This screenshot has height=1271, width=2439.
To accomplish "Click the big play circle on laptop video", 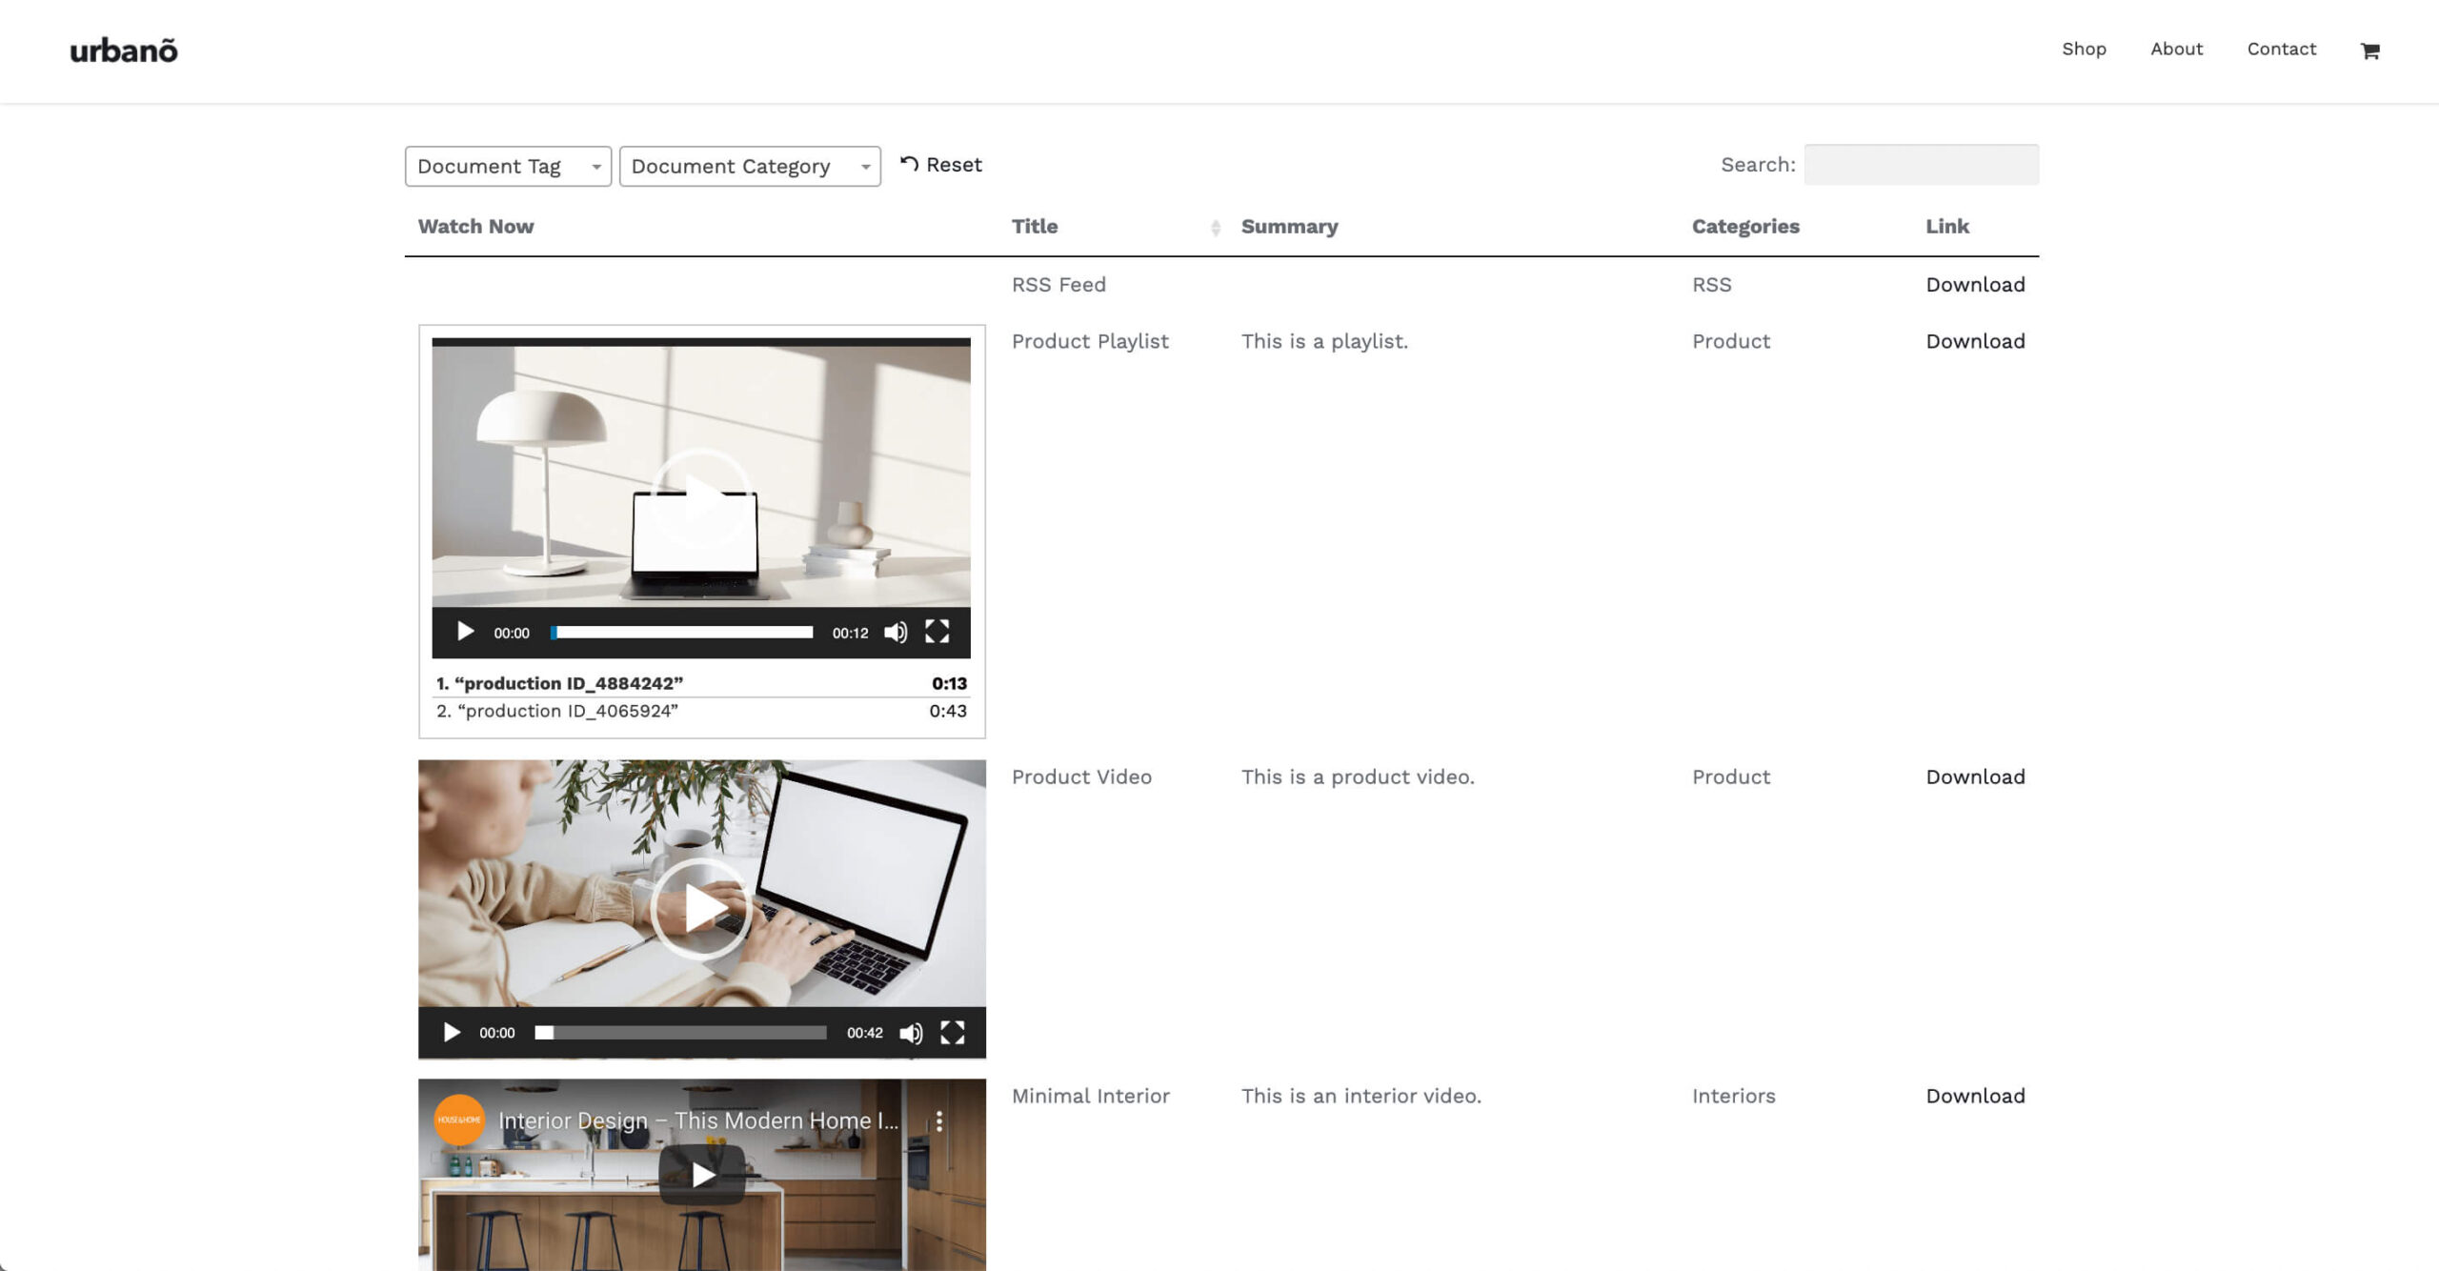I will 701,908.
